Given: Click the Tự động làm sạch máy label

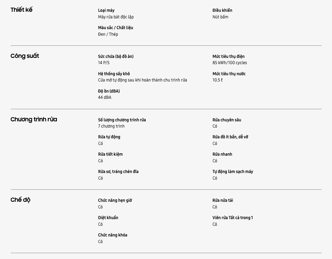Looking at the screenshot, I should click(233, 172).
